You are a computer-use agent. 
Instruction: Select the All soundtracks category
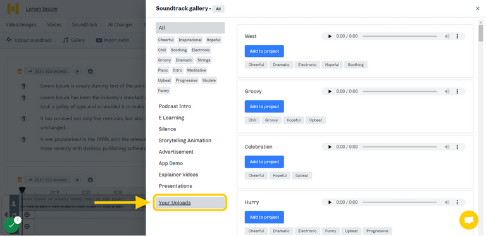coord(190,28)
